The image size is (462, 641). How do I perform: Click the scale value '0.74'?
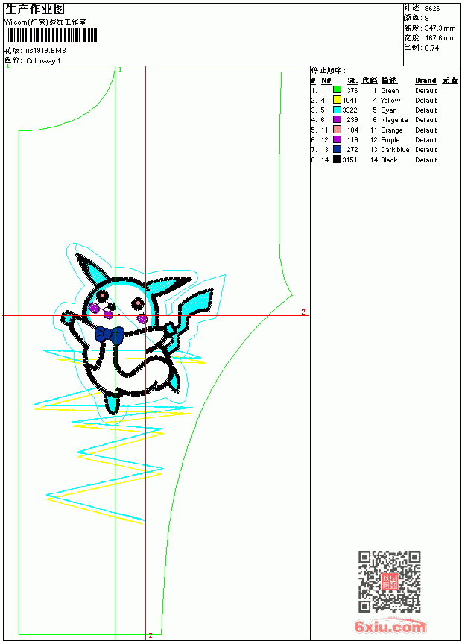click(x=432, y=48)
